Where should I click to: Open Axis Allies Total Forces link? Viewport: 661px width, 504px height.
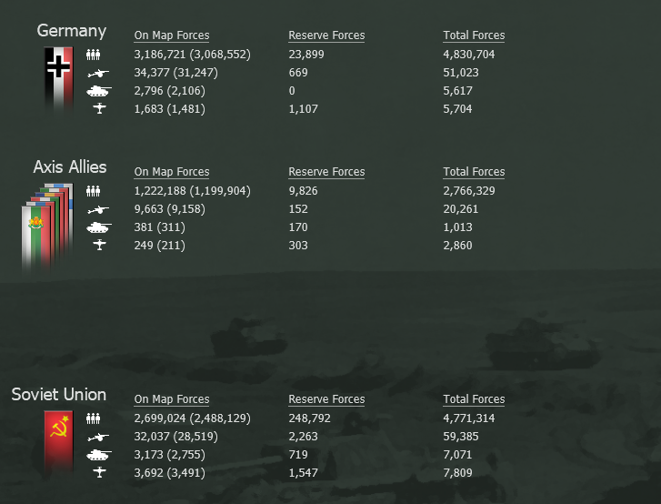pos(474,172)
